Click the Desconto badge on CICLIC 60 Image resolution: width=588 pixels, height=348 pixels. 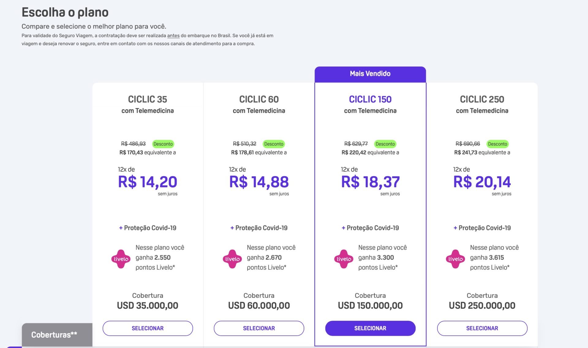pos(274,144)
